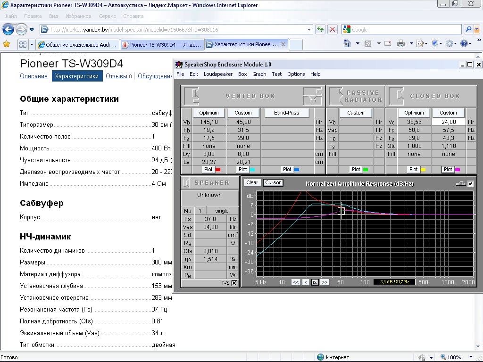
Task: Open the Описание link
Action: 33,76
